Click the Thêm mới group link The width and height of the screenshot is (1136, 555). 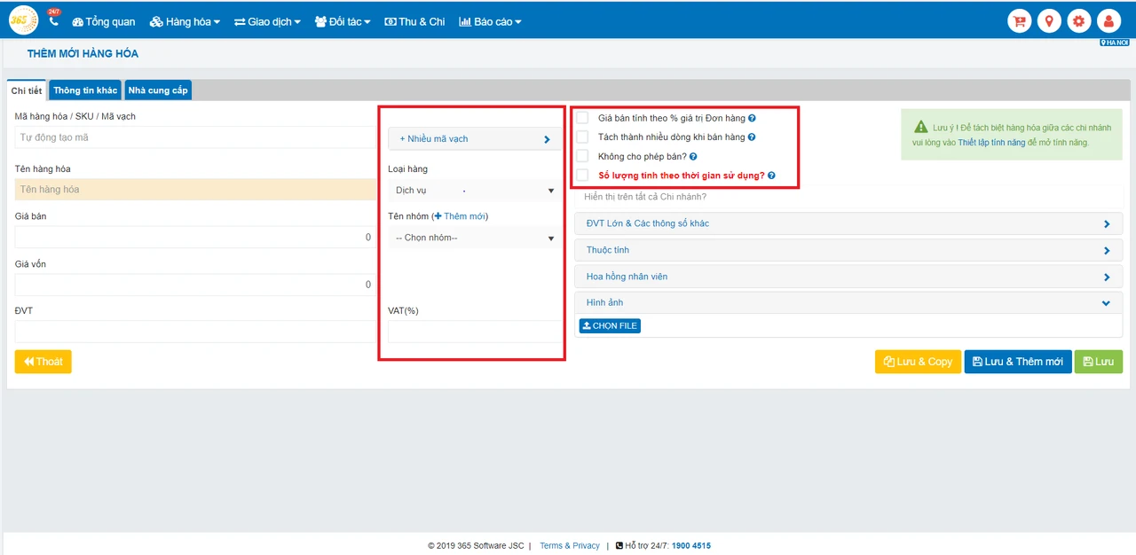[464, 216]
